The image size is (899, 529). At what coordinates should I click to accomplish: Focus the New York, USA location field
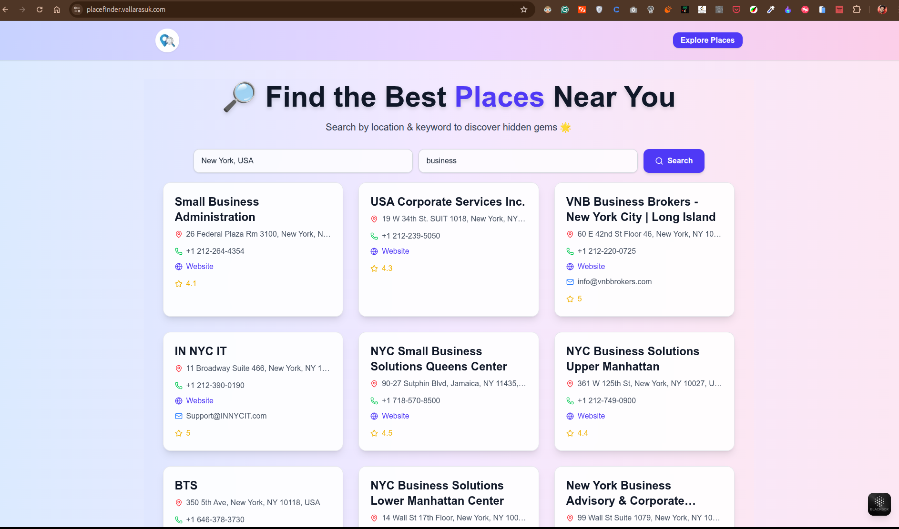tap(303, 161)
